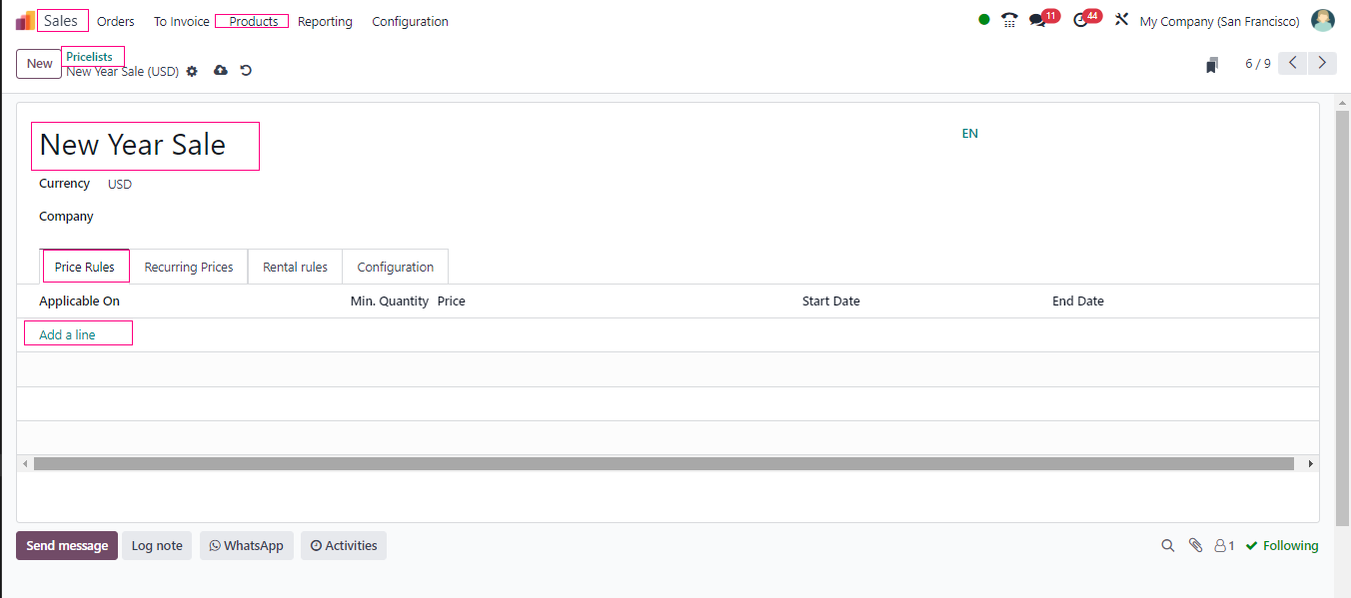Expand the My Company (San Francisco) switcher
Viewport: 1351px width, 598px height.
coord(1219,22)
